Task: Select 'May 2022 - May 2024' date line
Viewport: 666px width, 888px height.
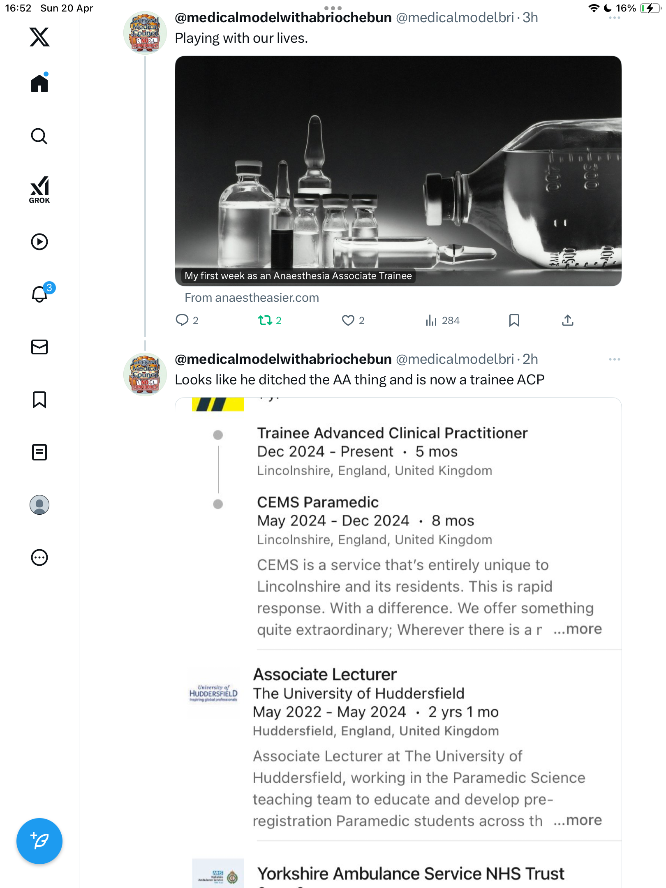Action: point(329,712)
